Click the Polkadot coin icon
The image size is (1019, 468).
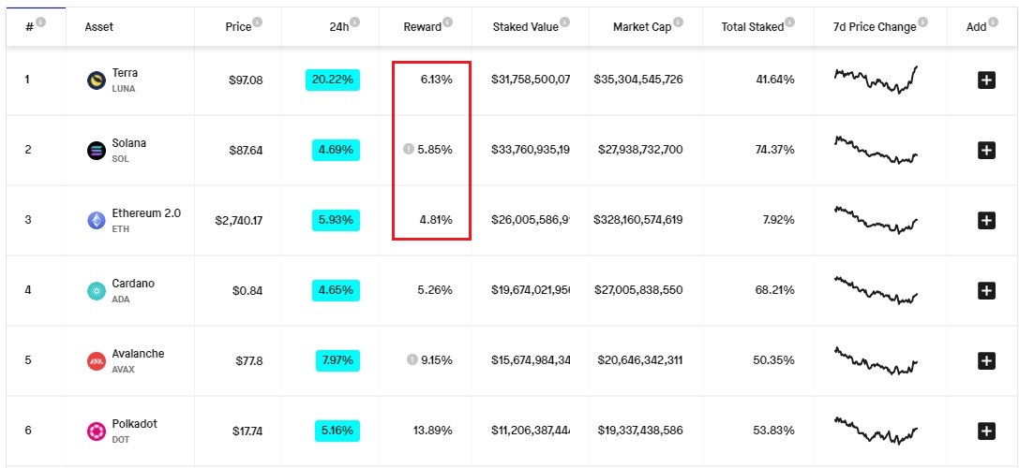pos(96,431)
